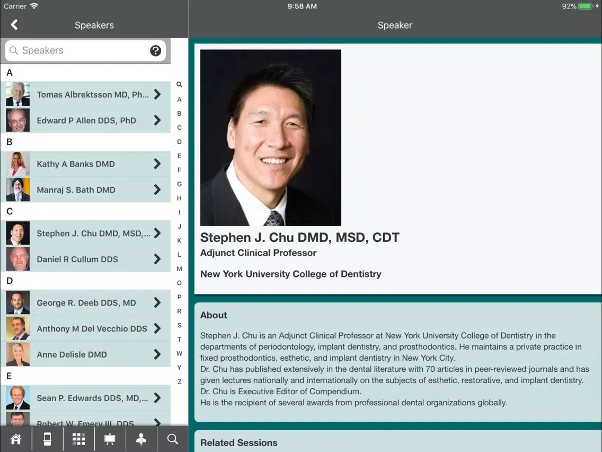Expand Edward P Allen row chevron

[x=157, y=120]
